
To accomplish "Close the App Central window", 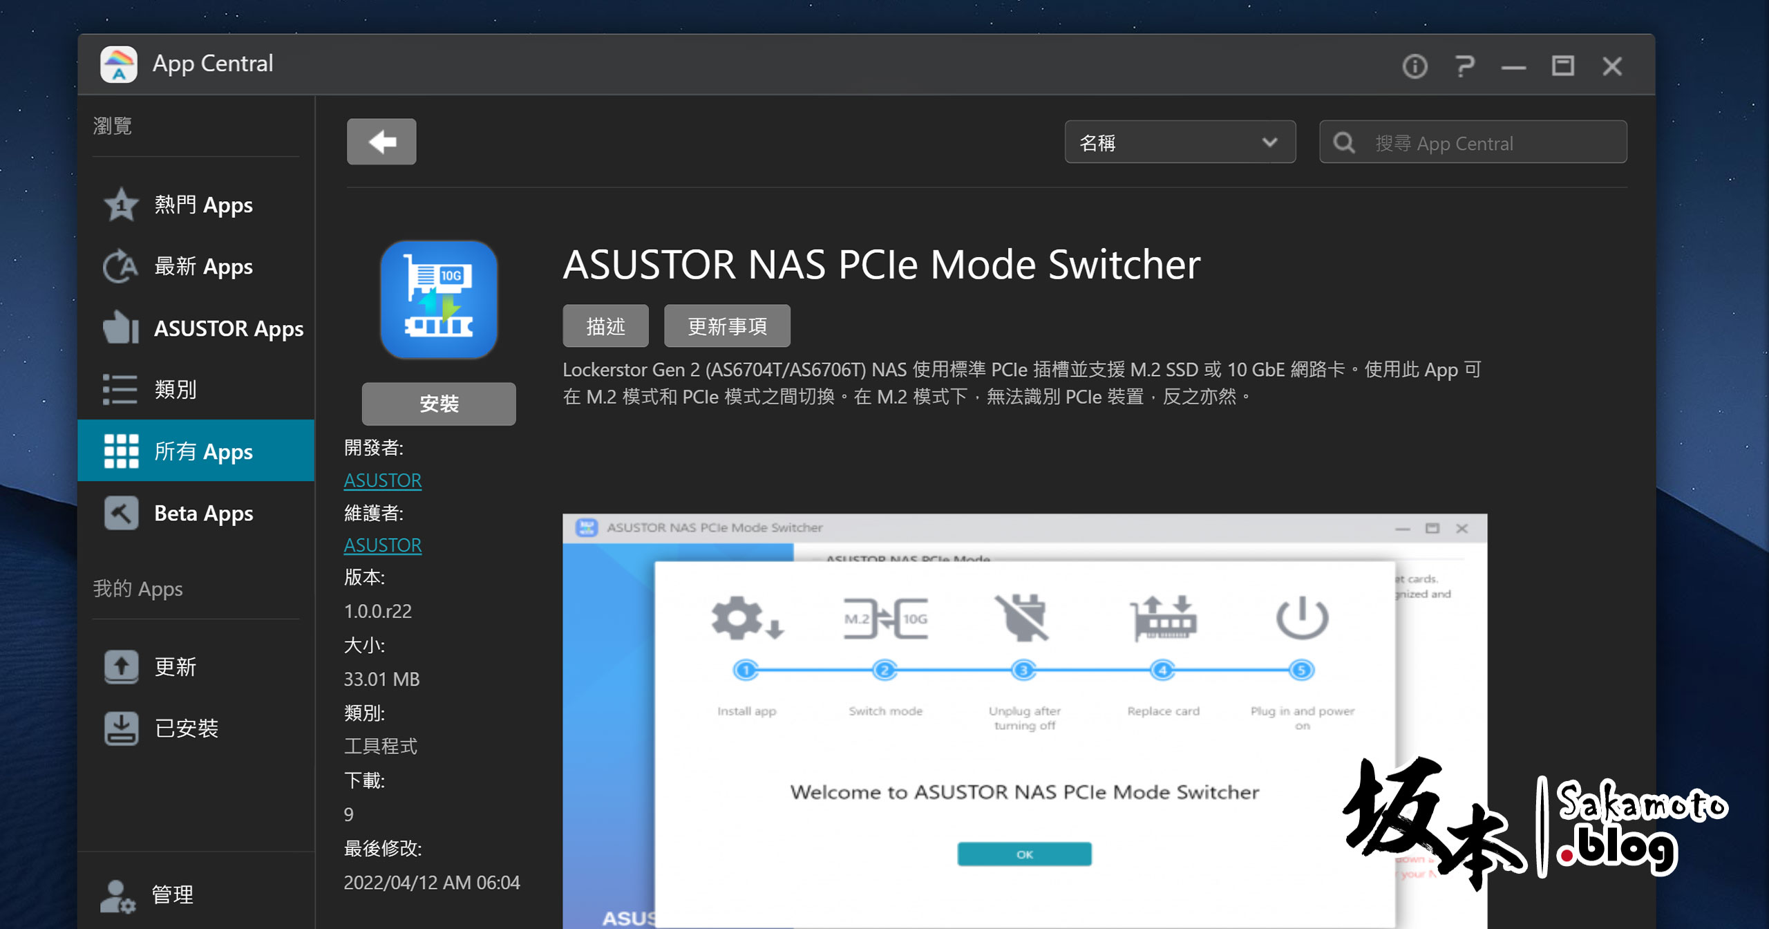I will (x=1612, y=66).
